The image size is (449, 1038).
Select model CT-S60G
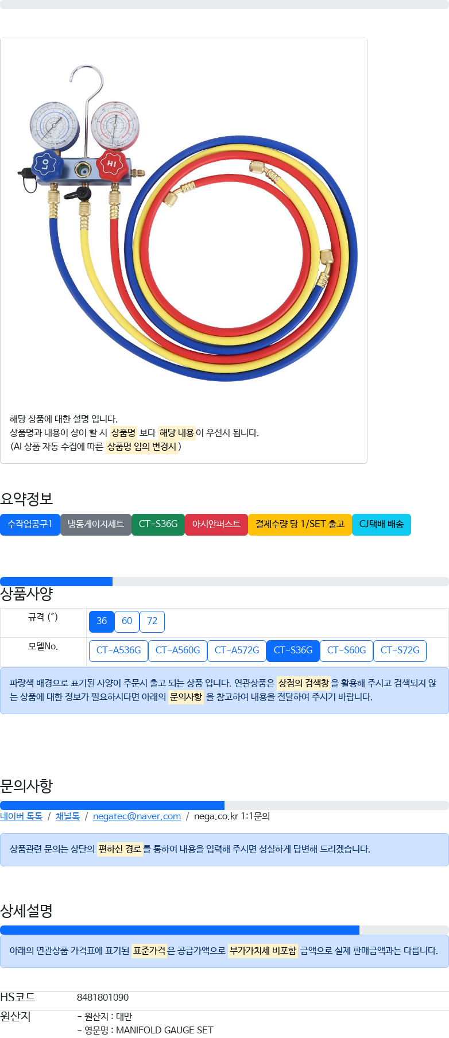pyautogui.click(x=346, y=650)
